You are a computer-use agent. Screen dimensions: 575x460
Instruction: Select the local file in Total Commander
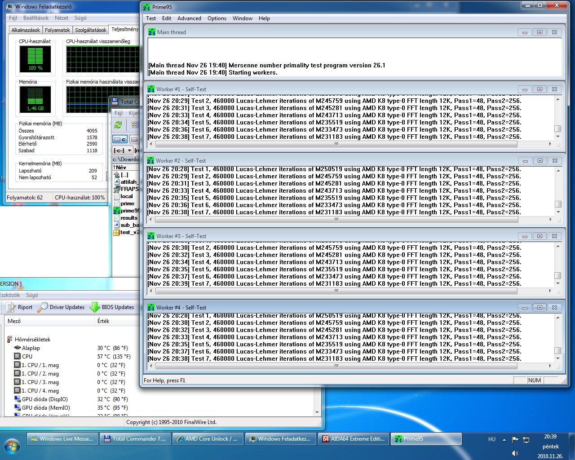[x=126, y=196]
